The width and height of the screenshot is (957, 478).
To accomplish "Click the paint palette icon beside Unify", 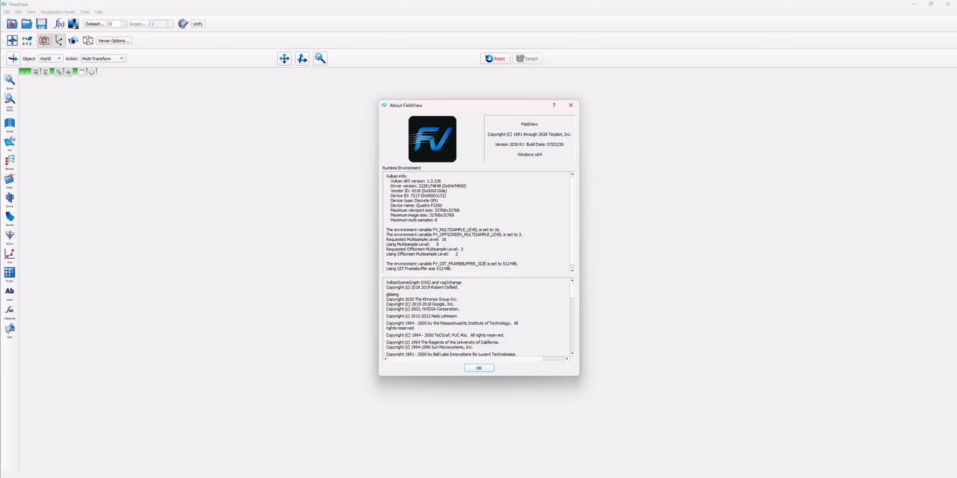I will click(x=183, y=24).
